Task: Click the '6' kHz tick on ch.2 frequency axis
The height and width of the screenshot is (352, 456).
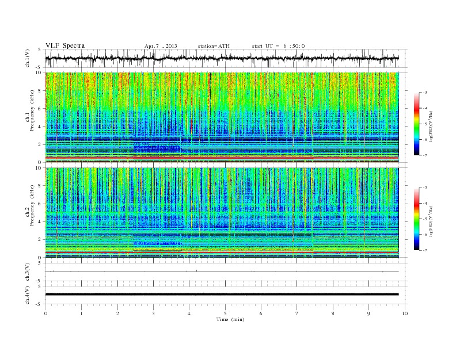Action: pyautogui.click(x=40, y=204)
